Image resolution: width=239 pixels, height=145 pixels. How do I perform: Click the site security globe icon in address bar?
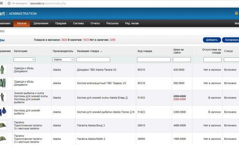[9, 3]
